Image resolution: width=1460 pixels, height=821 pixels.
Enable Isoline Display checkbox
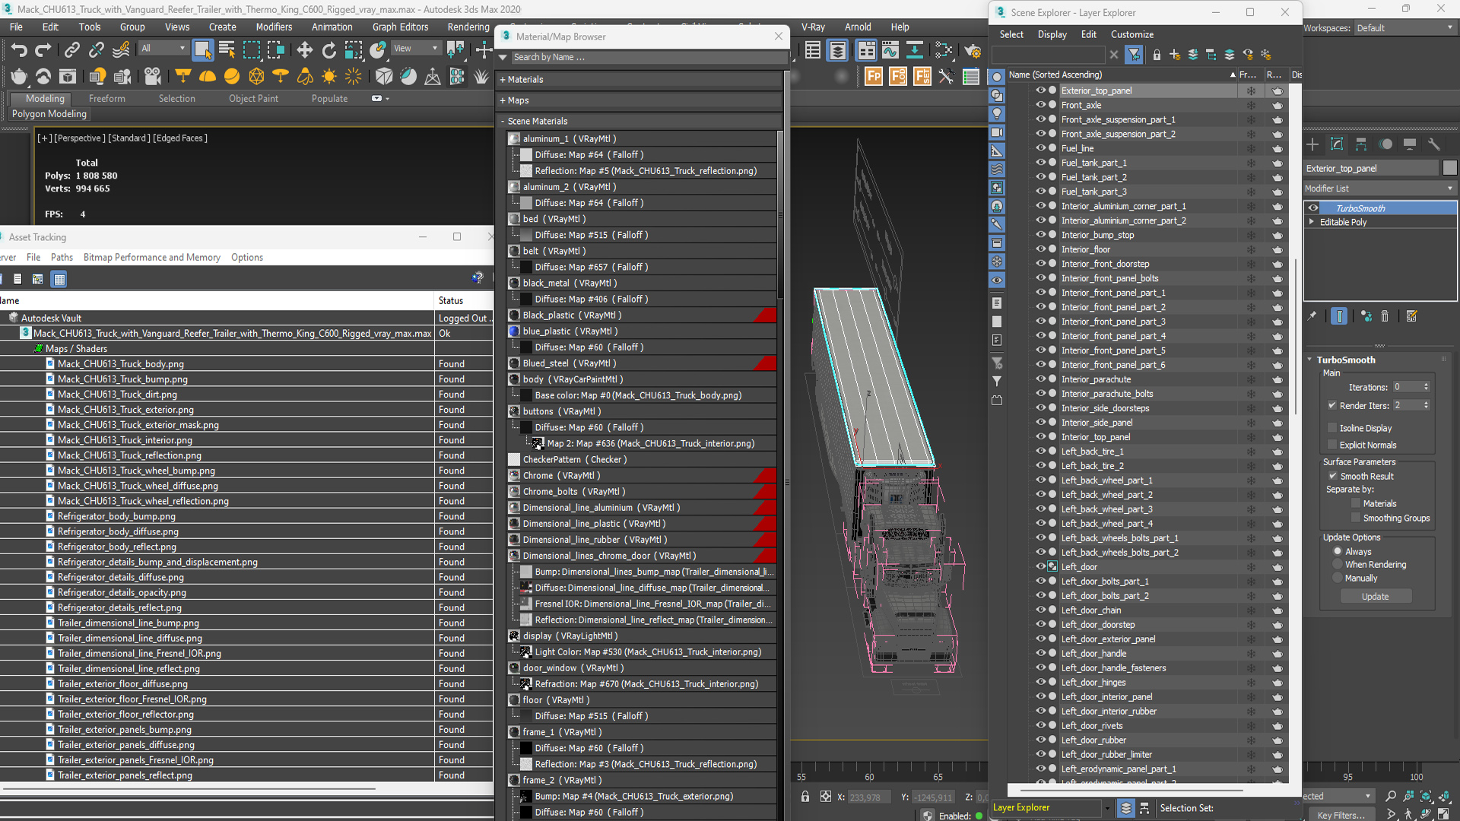(x=1332, y=428)
